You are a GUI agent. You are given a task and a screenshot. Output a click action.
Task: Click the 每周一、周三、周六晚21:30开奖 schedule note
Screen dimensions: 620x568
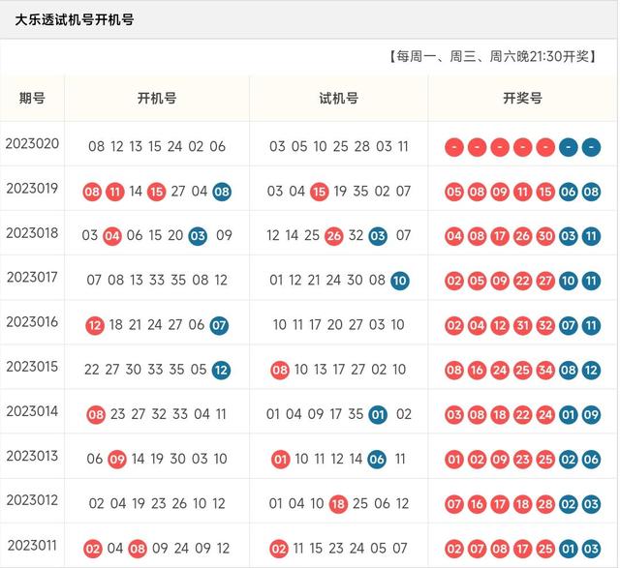(493, 56)
